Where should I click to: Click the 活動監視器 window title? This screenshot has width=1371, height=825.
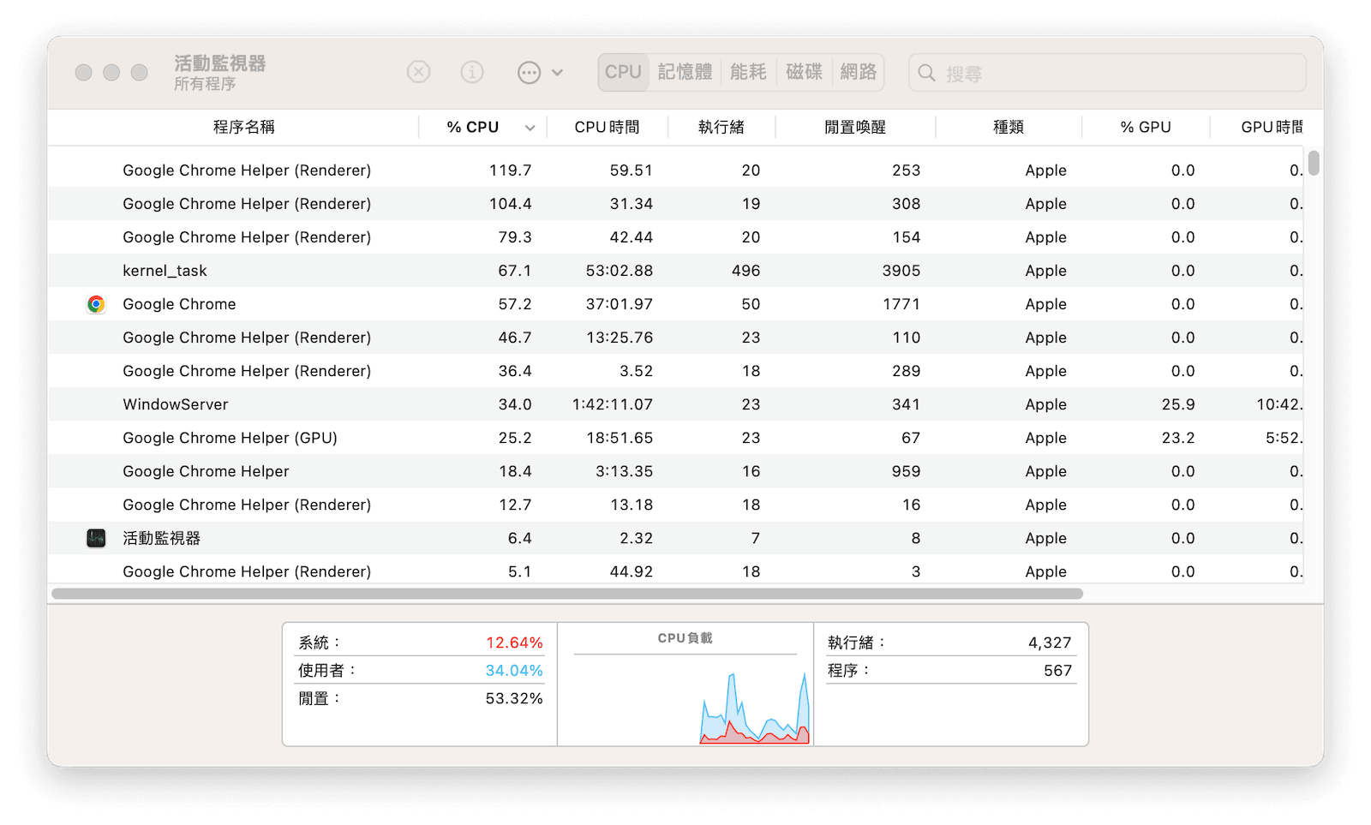pyautogui.click(x=220, y=63)
